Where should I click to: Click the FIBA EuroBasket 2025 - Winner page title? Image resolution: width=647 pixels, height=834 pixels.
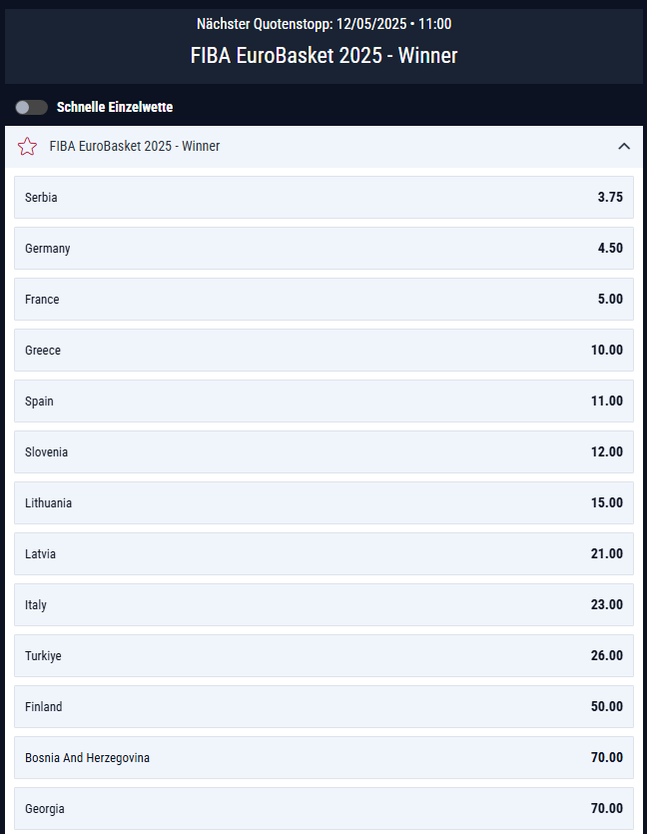pos(323,55)
